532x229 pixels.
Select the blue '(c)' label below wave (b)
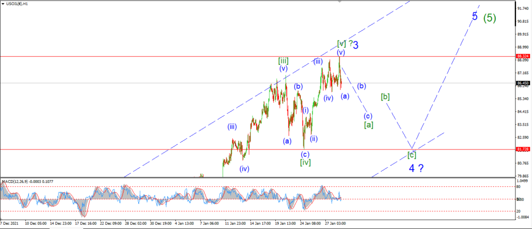pos(368,115)
